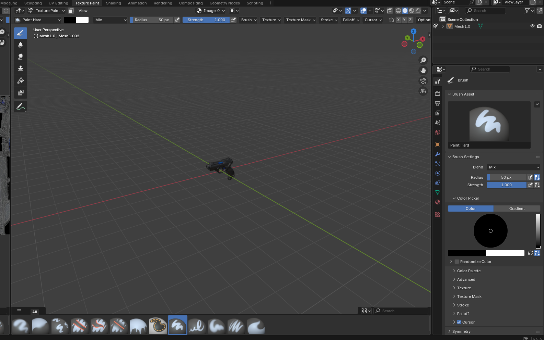This screenshot has height=340, width=544.
Task: Select the Smear tool in toolbar
Action: coord(21,56)
